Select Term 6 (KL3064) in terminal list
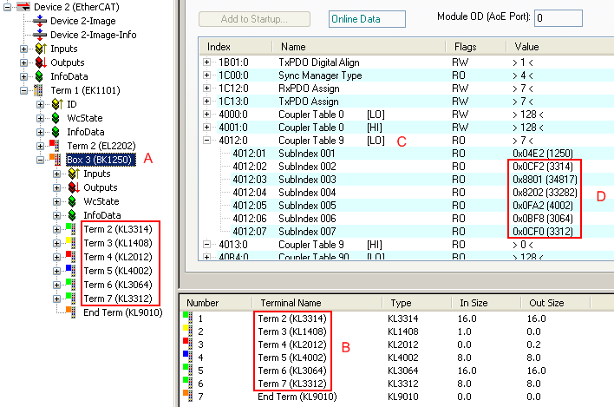This screenshot has width=614, height=407. point(291,371)
